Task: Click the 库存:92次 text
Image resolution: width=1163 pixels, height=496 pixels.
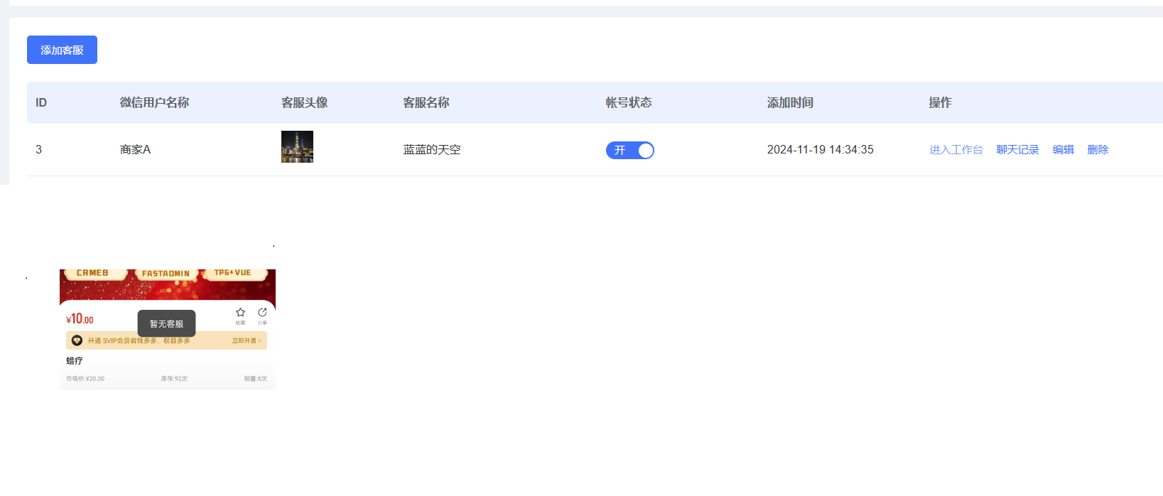Action: 174,379
